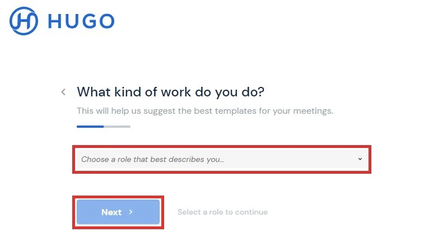
Task: Click the word "Next" on the blue button
Action: [x=111, y=212]
